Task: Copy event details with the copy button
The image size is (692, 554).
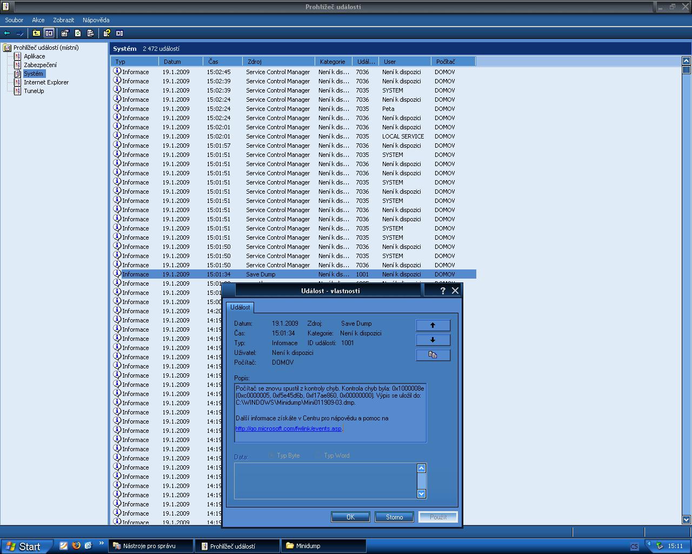Action: click(x=432, y=354)
